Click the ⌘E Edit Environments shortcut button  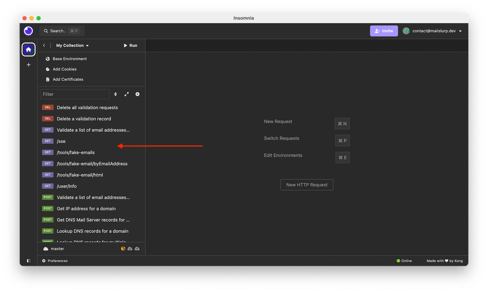click(342, 157)
